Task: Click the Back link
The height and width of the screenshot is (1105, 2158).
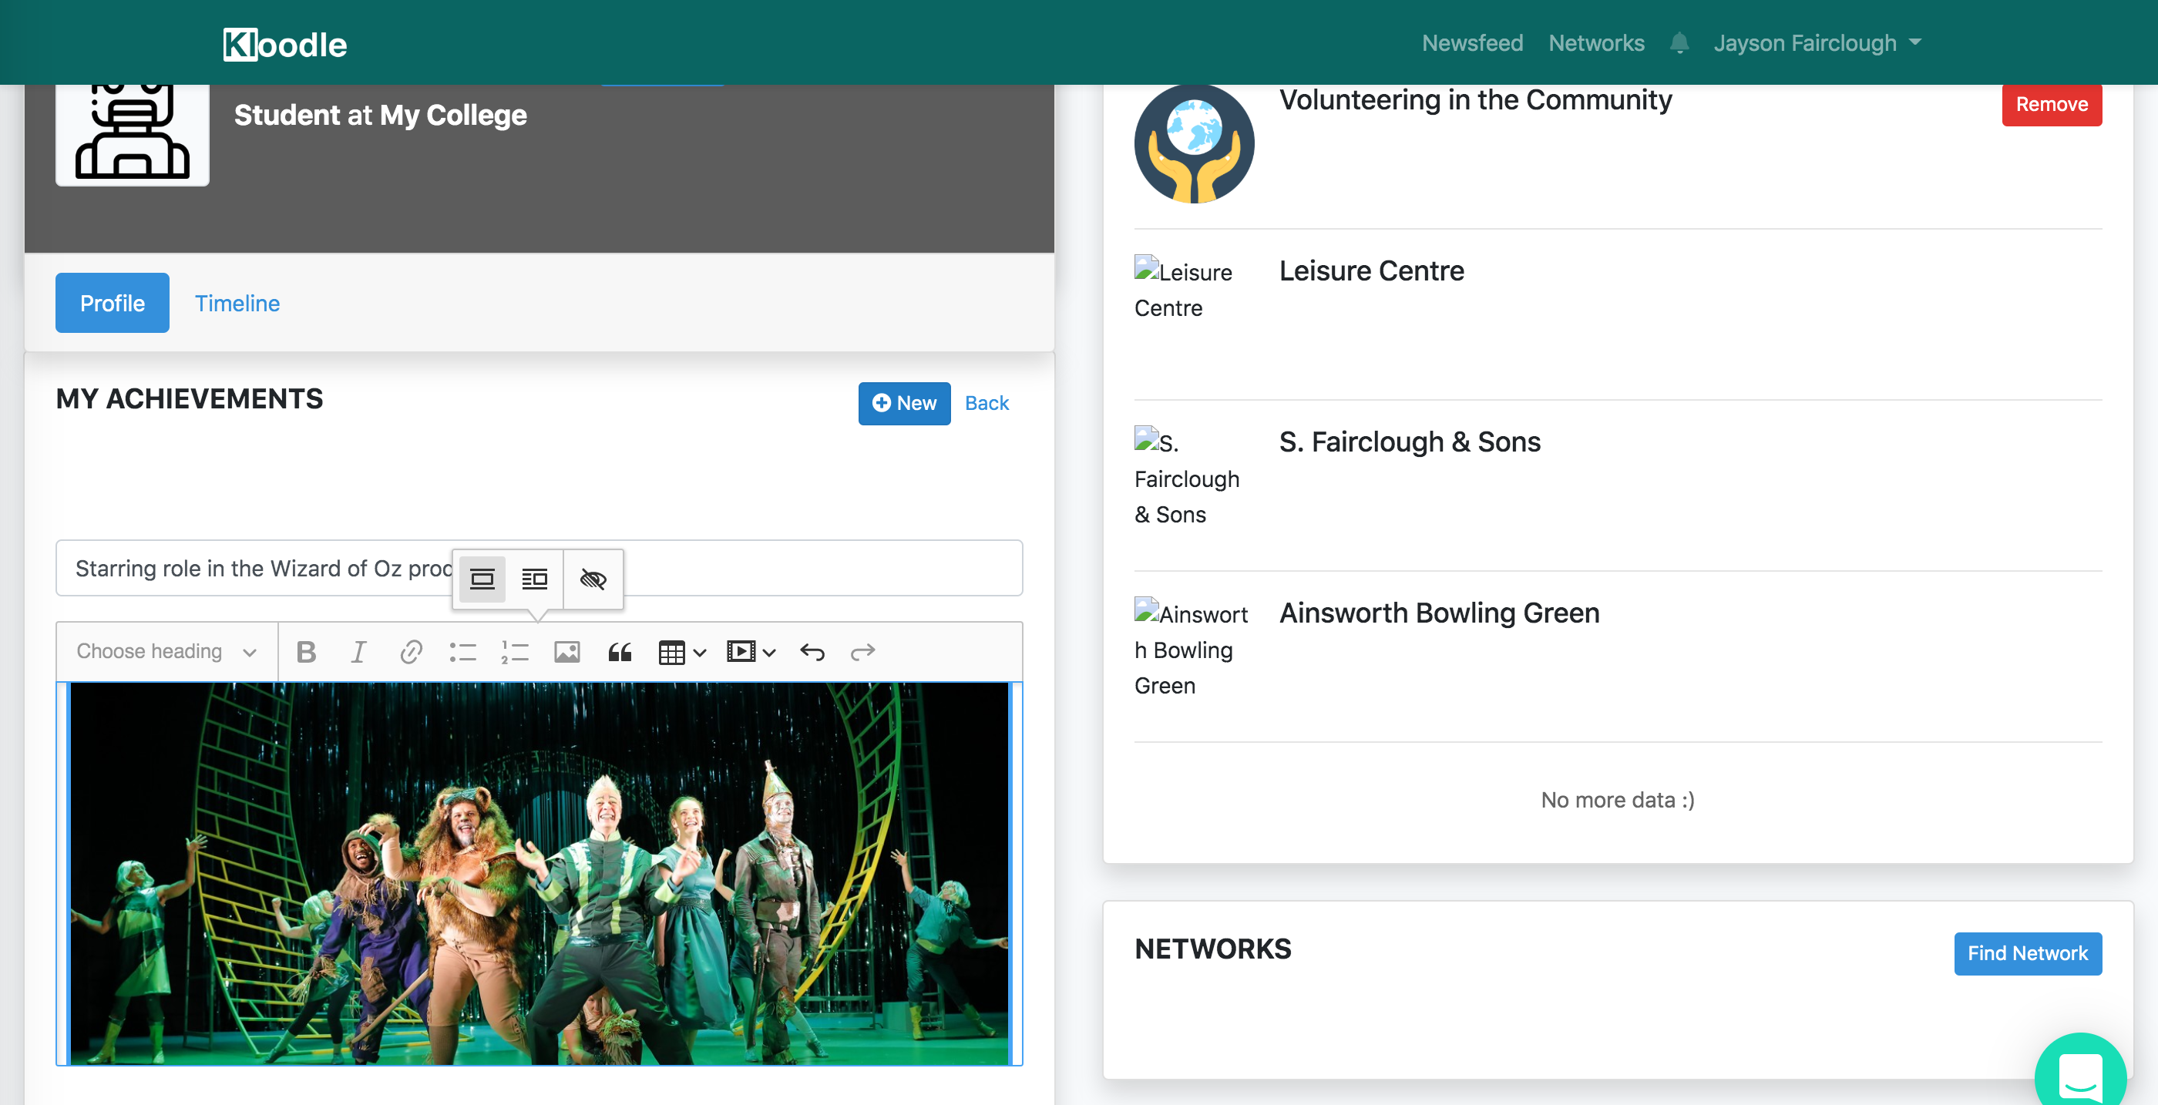Action: pos(987,403)
